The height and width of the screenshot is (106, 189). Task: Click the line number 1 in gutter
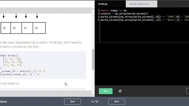tap(98, 11)
